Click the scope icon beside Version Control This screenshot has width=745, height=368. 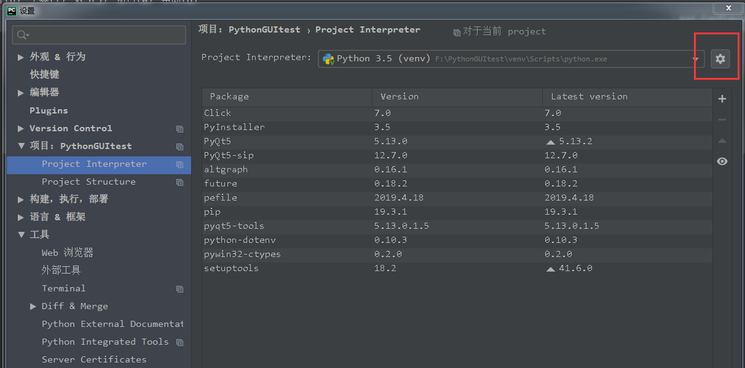click(x=179, y=129)
